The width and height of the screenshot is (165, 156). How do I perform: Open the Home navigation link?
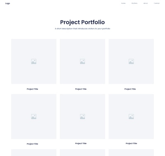point(123,3)
